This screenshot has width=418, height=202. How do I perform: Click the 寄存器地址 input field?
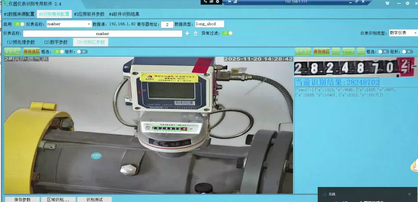[x=167, y=25]
